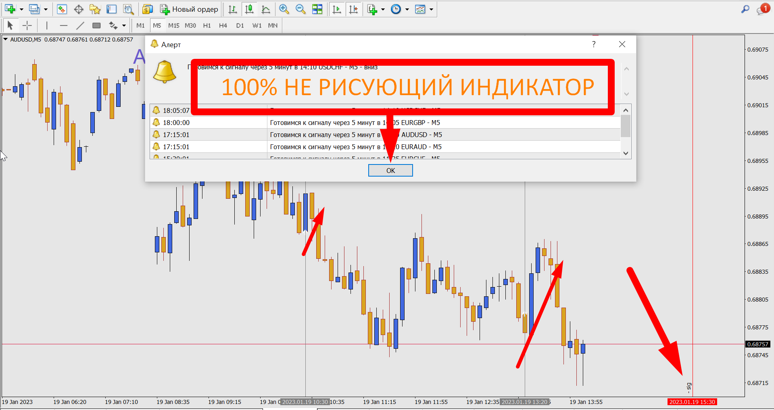Switch to W1 timeframe
This screenshot has height=410, width=774.
[257, 25]
